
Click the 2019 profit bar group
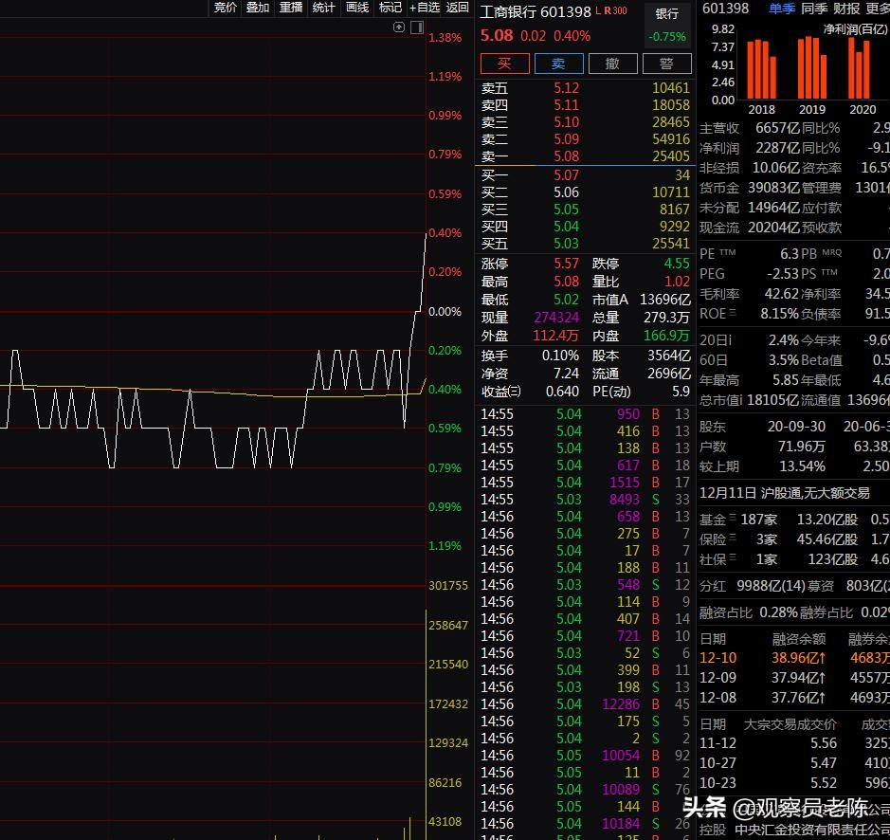point(812,68)
